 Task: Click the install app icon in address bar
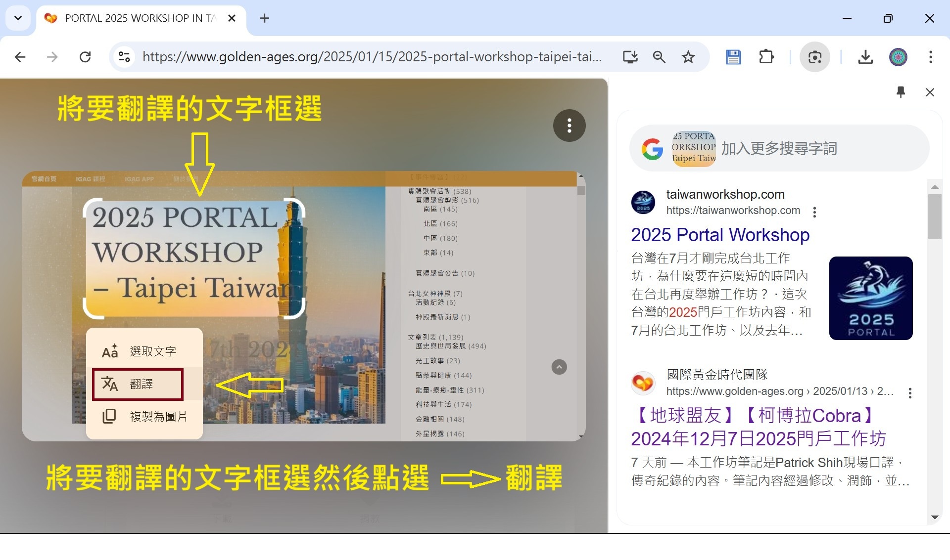630,57
